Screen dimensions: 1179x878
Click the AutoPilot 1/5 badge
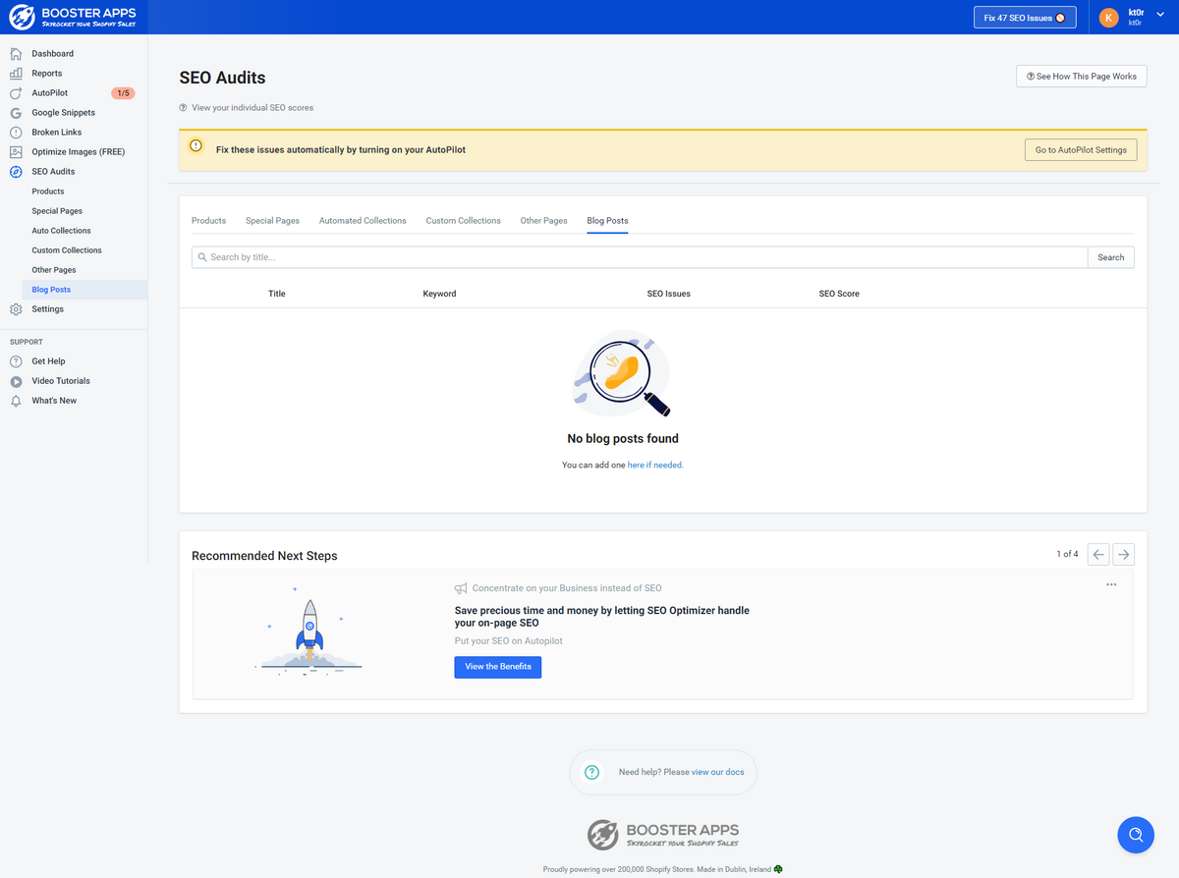[123, 93]
